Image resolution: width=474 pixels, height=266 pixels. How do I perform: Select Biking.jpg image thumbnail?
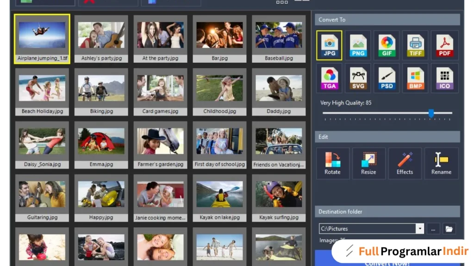(101, 92)
